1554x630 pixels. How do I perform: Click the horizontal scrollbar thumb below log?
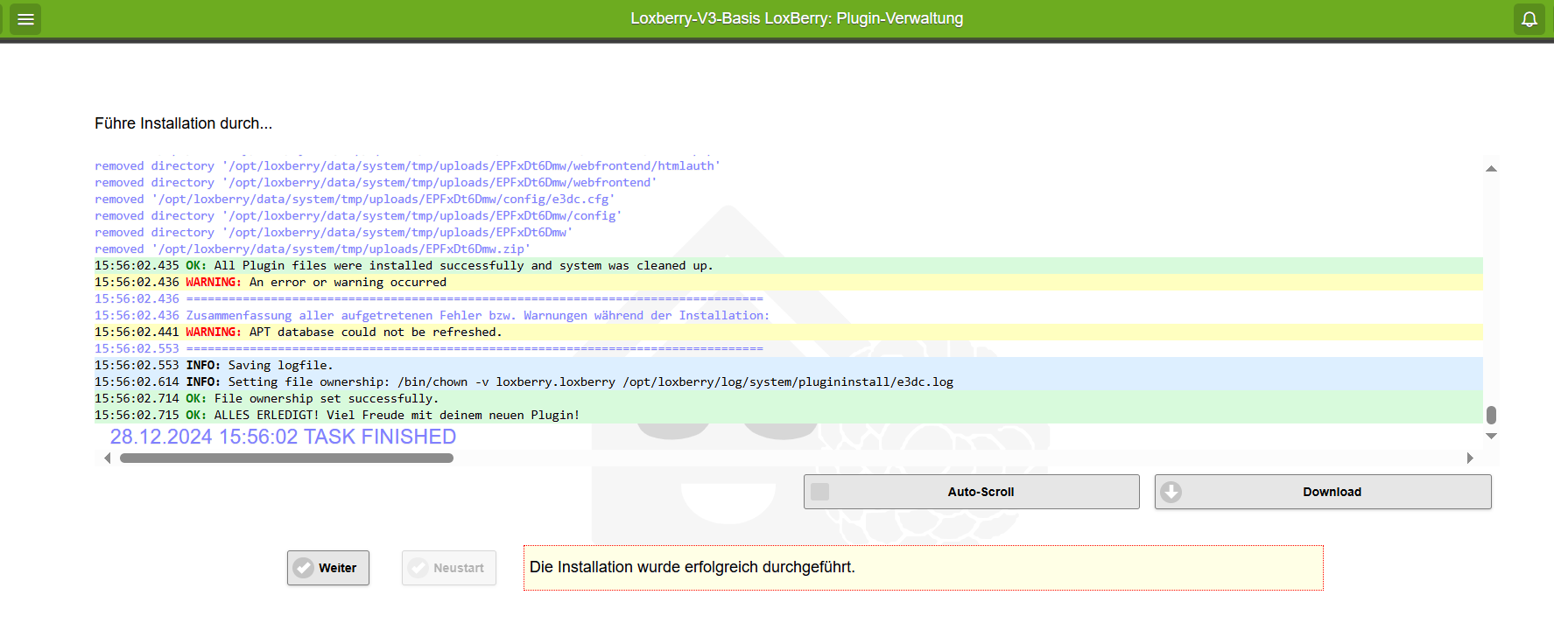[286, 458]
